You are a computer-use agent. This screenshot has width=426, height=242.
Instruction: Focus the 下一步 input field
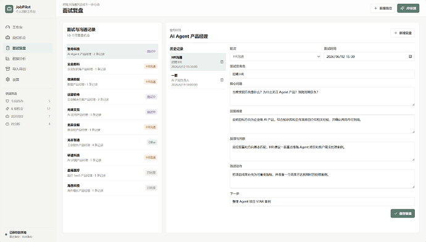322,201
